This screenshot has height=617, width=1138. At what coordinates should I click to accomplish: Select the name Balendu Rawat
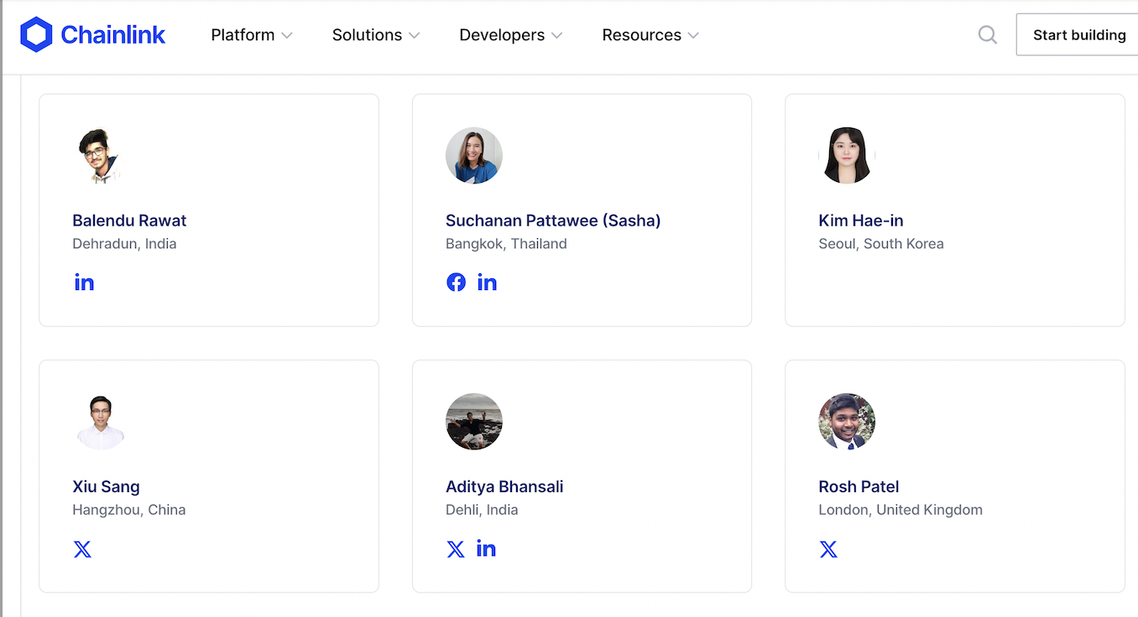click(129, 220)
